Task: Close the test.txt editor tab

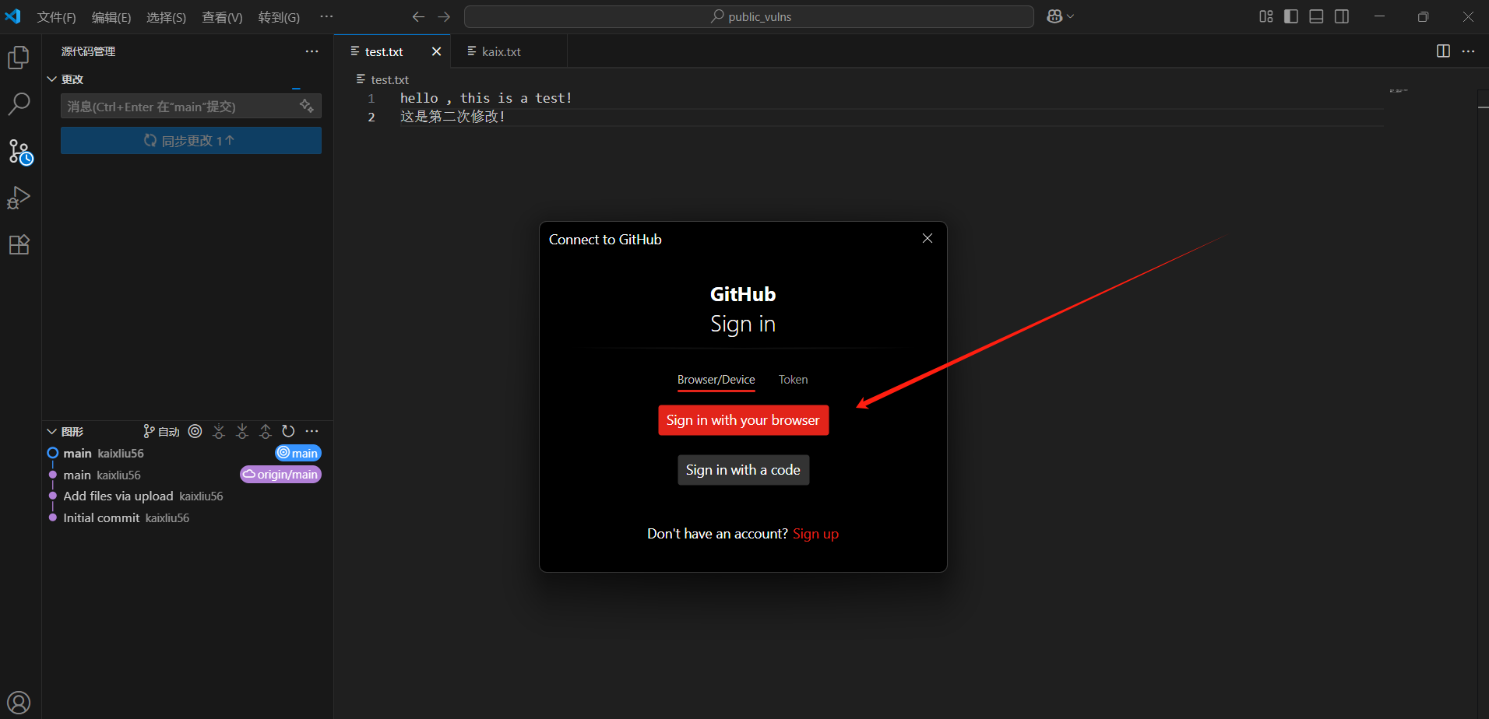Action: pos(436,51)
